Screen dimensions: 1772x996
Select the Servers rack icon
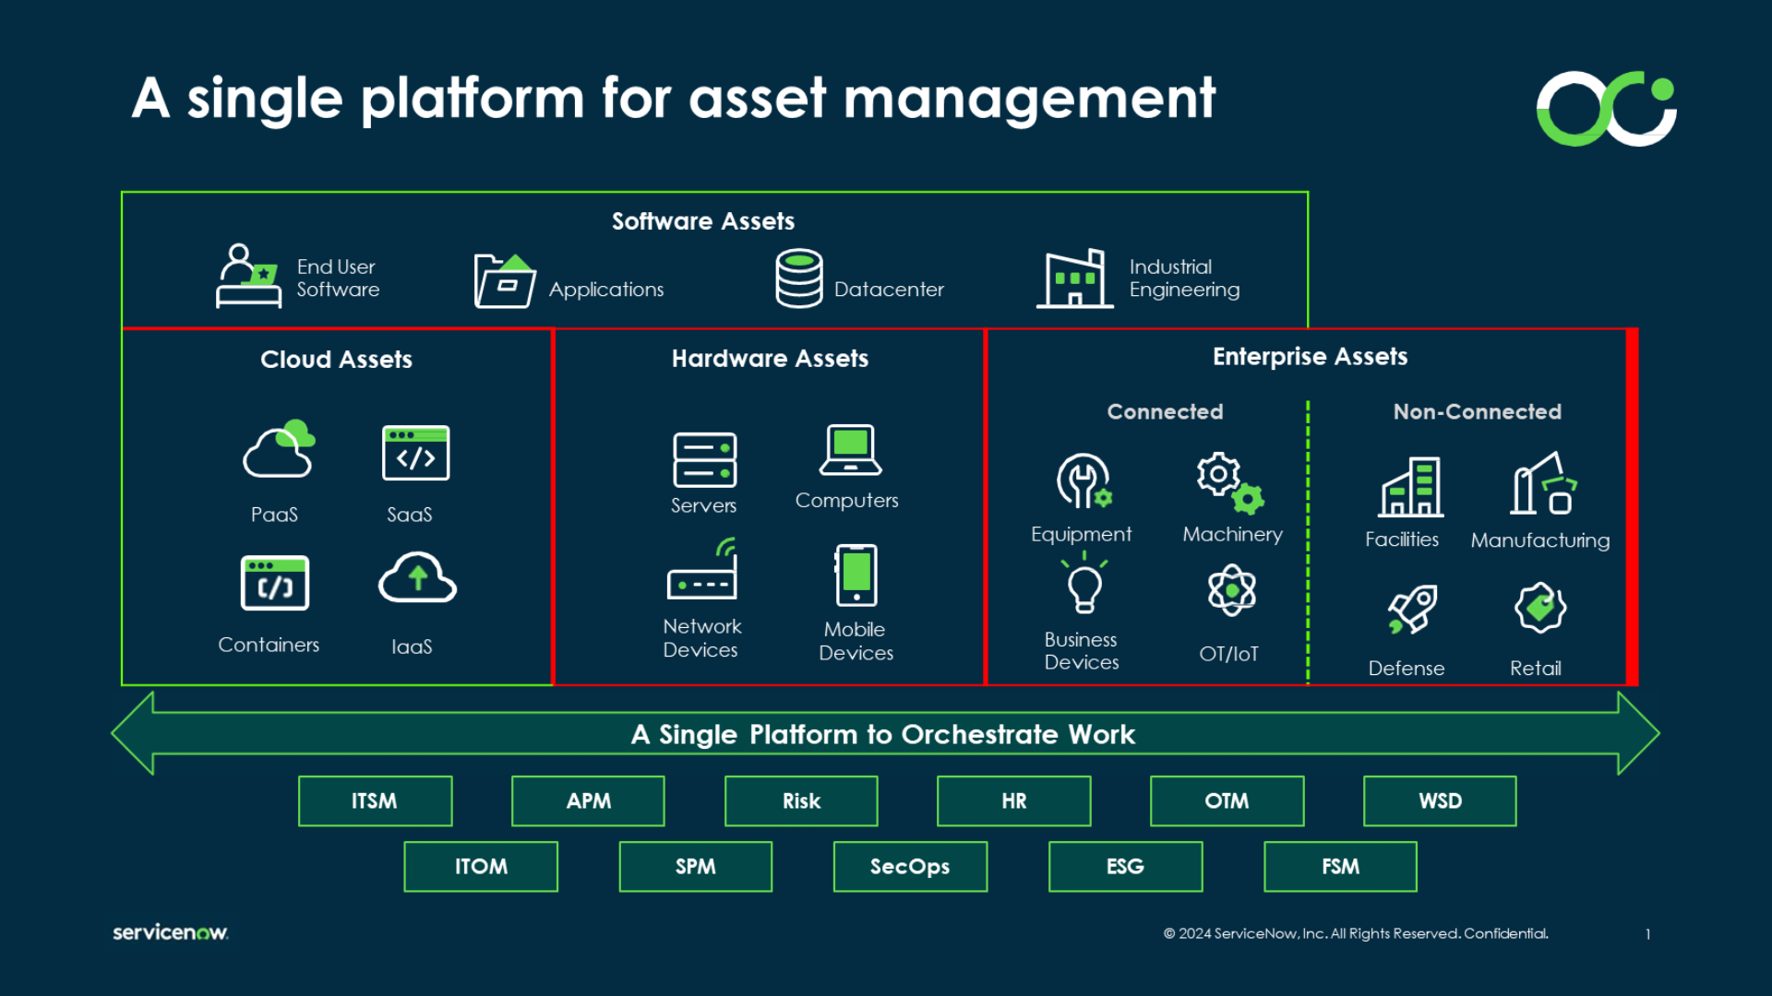coord(704,459)
